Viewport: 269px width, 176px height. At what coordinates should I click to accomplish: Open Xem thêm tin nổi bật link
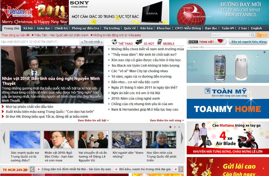click(93, 120)
